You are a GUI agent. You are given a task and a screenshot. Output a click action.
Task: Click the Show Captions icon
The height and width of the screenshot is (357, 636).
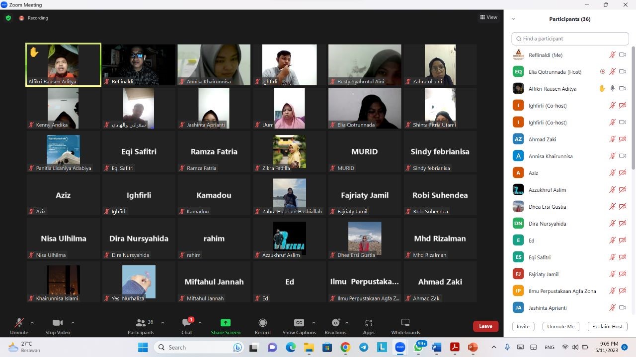tap(299, 323)
